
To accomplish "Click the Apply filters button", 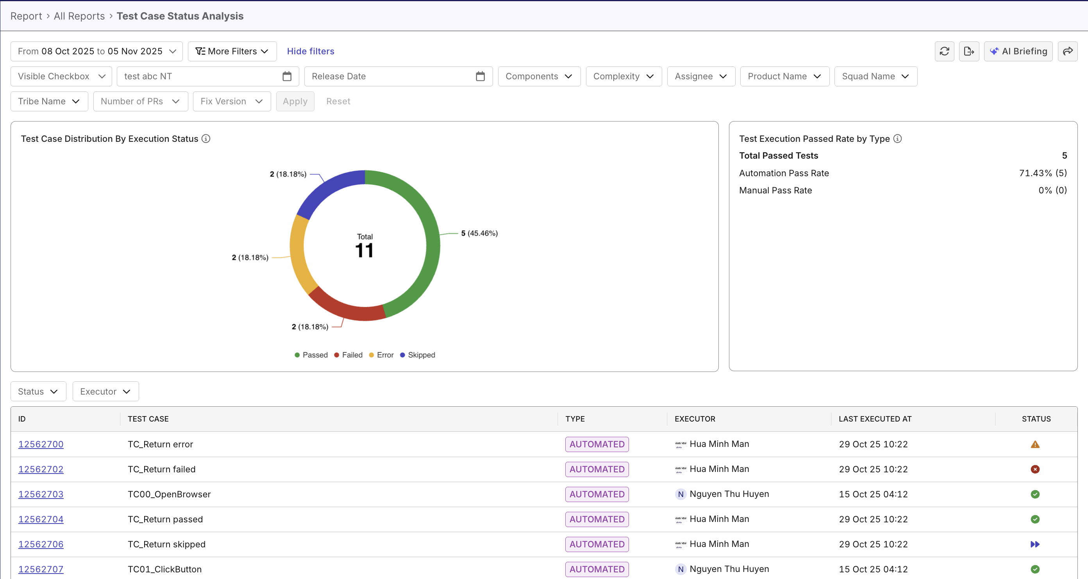I will (x=295, y=101).
